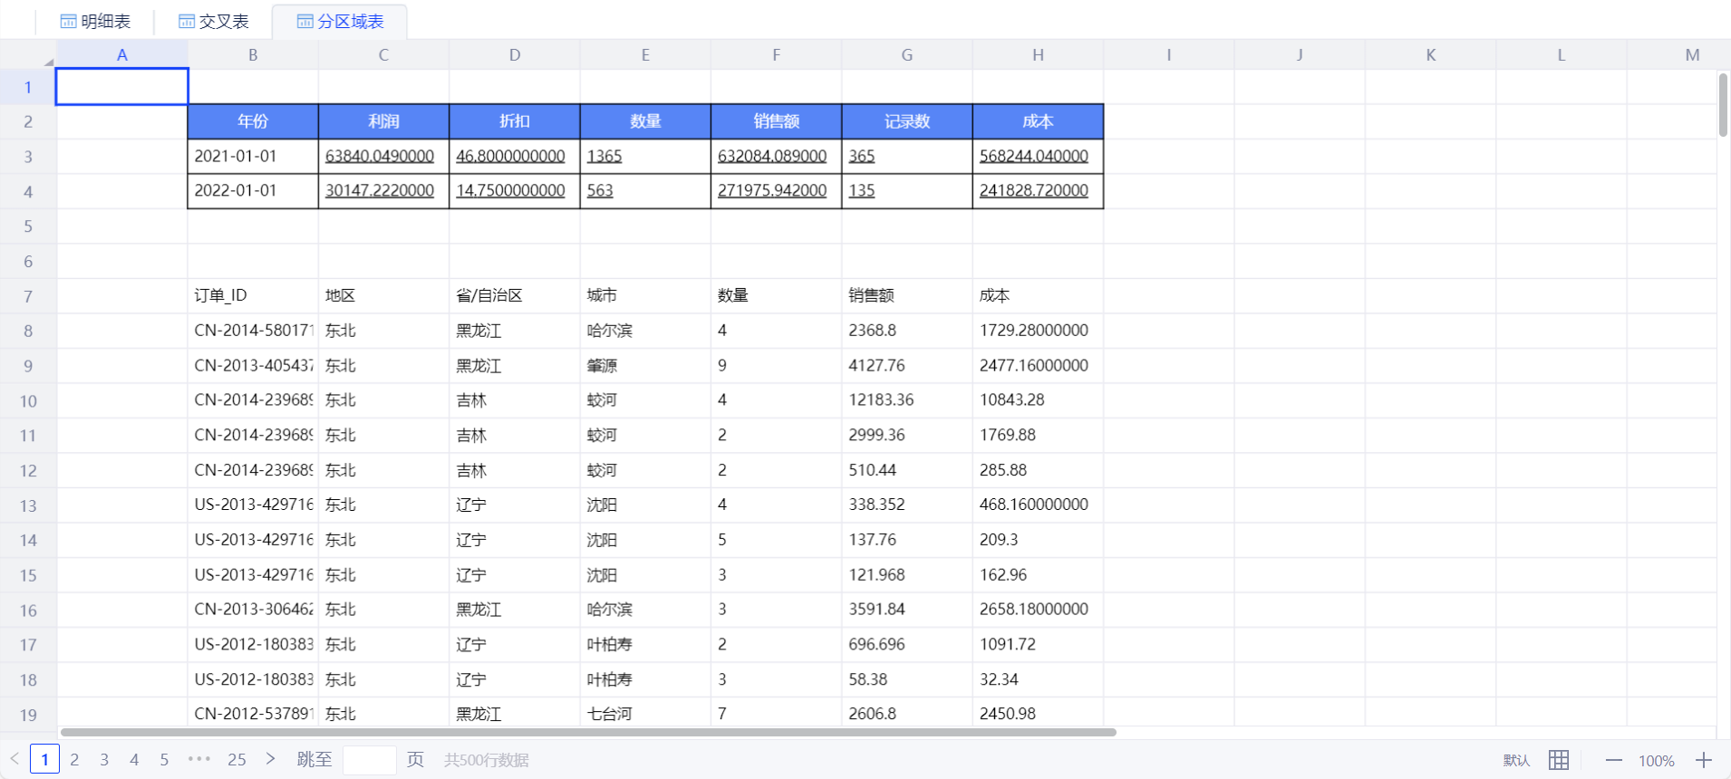Image resolution: width=1731 pixels, height=779 pixels.
Task: Go to page 3
Action: 104,760
